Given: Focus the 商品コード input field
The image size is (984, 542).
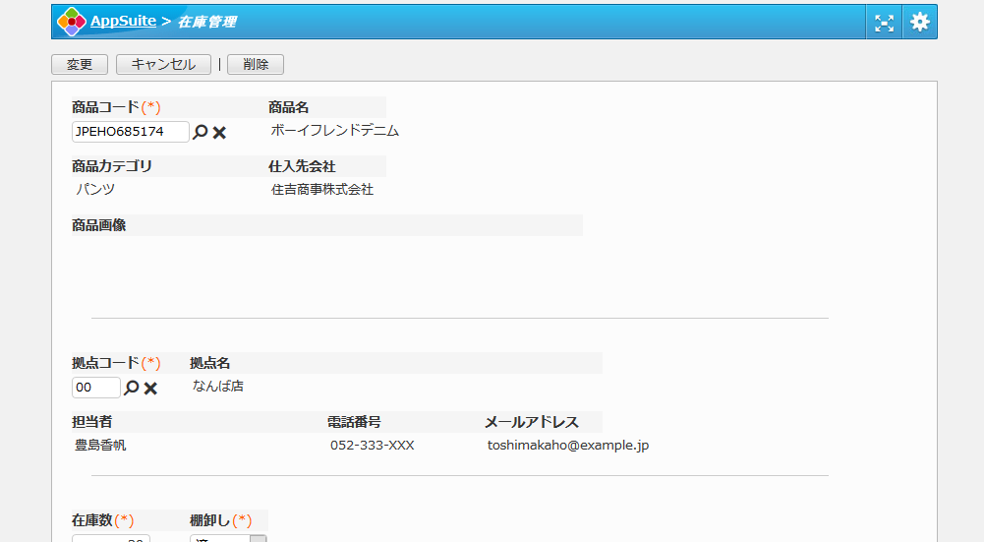Looking at the screenshot, I should tap(130, 132).
